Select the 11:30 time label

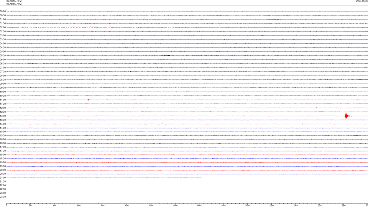(x=3, y=104)
